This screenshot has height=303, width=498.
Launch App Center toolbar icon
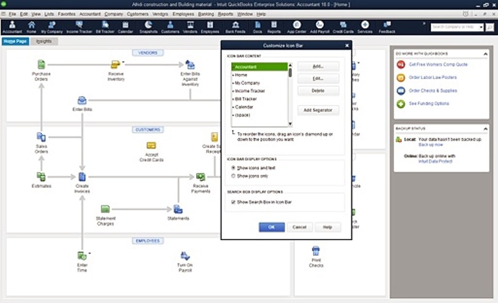click(x=296, y=27)
